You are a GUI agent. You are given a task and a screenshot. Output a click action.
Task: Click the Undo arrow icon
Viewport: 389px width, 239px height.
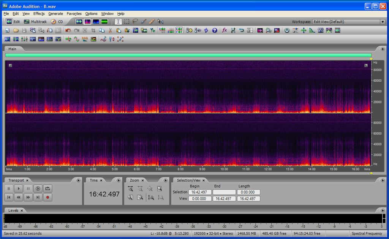[x=68, y=30]
